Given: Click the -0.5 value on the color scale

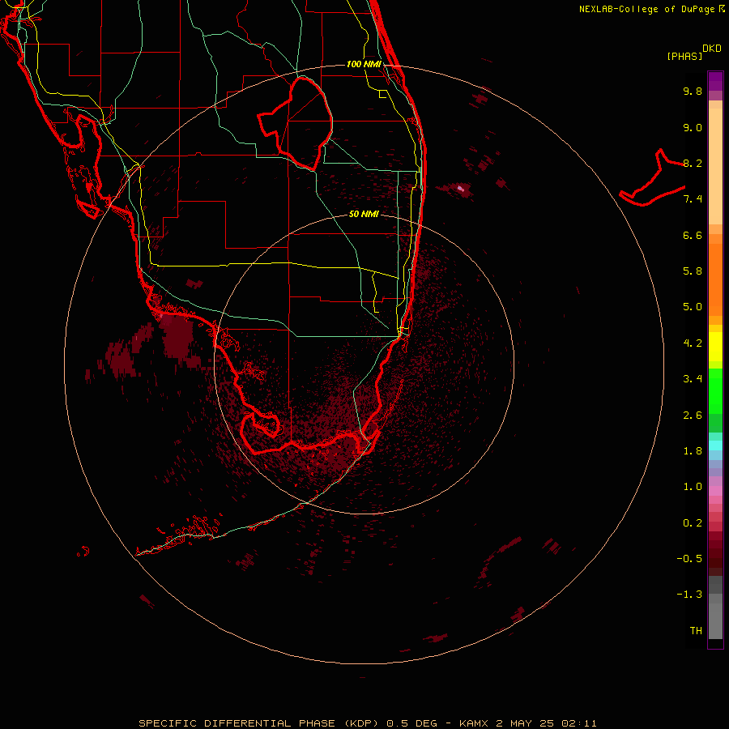Looking at the screenshot, I should [689, 559].
